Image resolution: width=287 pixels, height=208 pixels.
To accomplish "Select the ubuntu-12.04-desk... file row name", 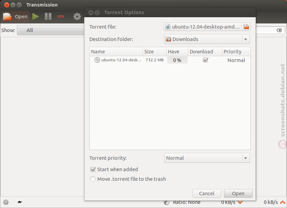I will [x=121, y=60].
